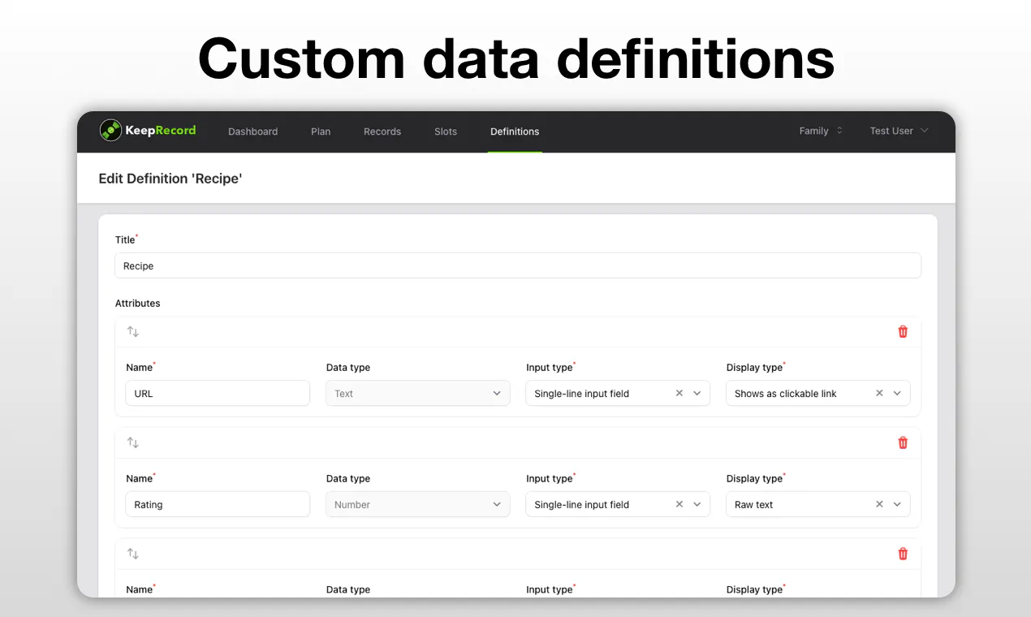Click the KeepRecord logo icon

pos(110,131)
